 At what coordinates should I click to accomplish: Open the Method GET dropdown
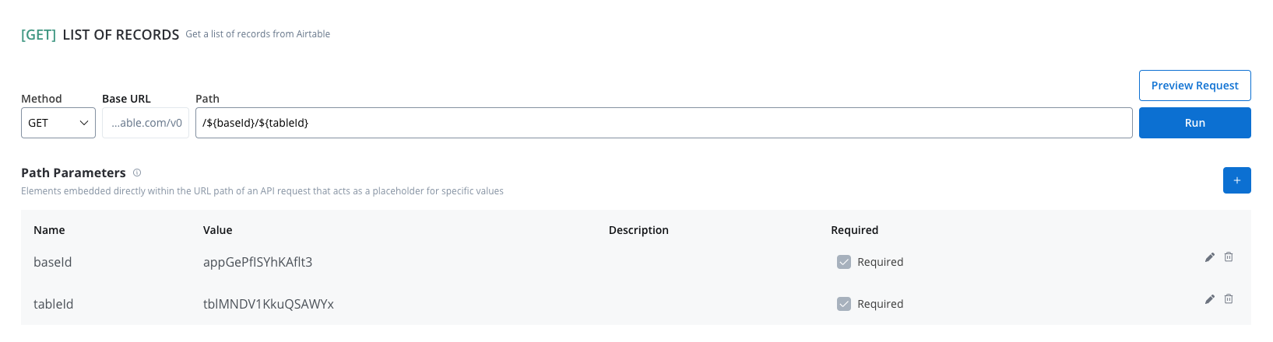click(x=58, y=123)
